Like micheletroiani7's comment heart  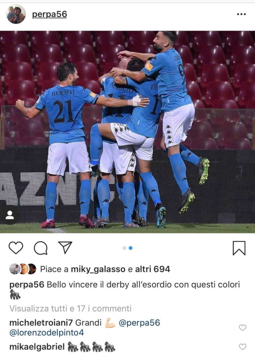242,327
